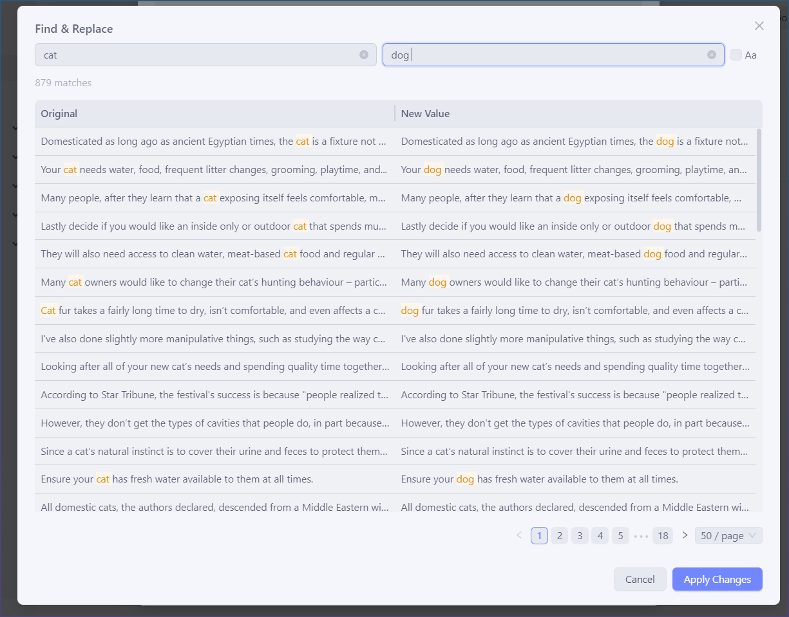789x617 pixels.
Task: Go to next page of matches
Action: pos(685,535)
